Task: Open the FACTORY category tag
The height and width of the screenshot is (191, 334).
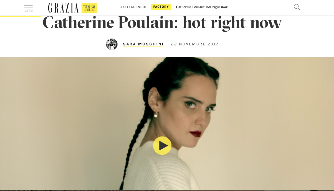Action: click(161, 7)
